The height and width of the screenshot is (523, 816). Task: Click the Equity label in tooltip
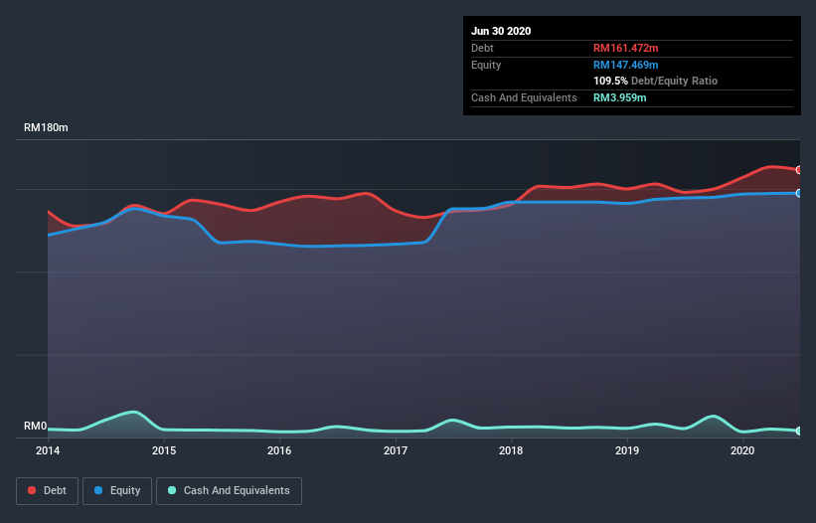(486, 65)
